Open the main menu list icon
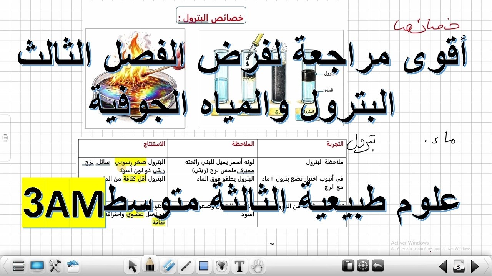Viewport: 492px width, 276px height. [x=19, y=265]
